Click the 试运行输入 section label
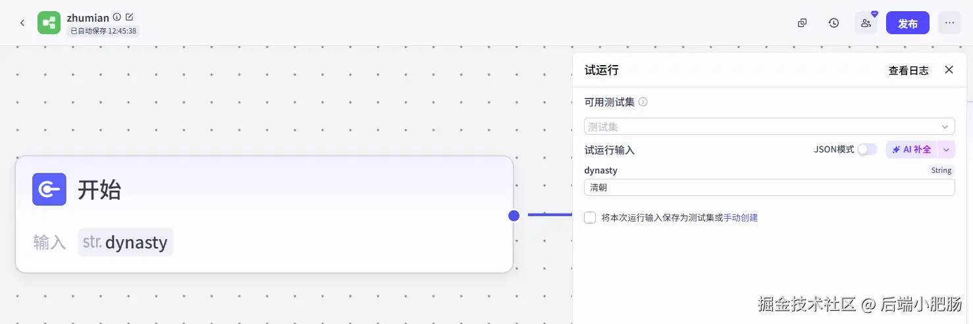 (x=610, y=150)
